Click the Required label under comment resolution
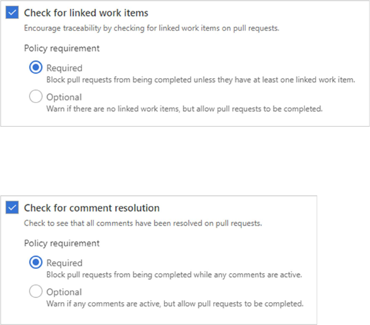Screen dimensions: 370x325 click(64, 263)
